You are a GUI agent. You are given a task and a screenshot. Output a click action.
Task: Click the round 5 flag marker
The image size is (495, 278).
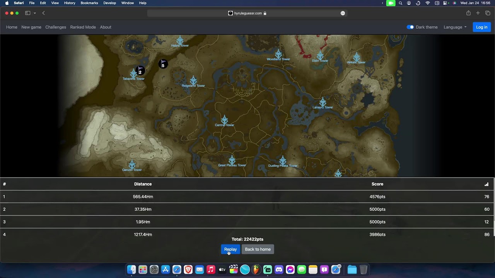tap(163, 64)
